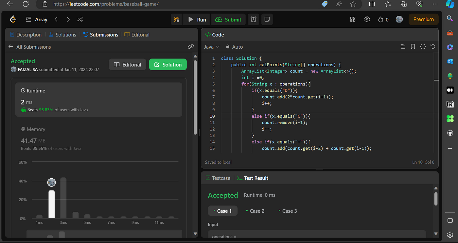Bookmark the code with bookmark icon
458x243 pixels.
point(413,47)
